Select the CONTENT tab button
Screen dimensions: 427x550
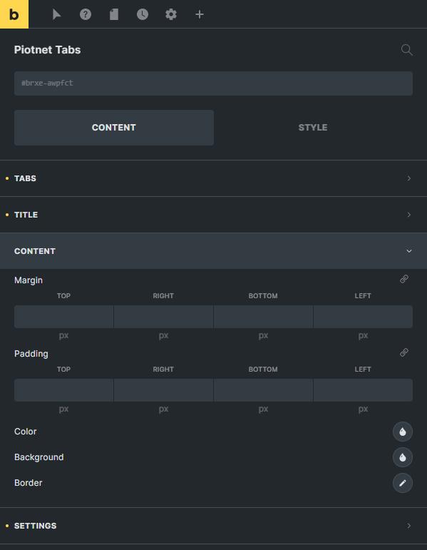point(114,128)
